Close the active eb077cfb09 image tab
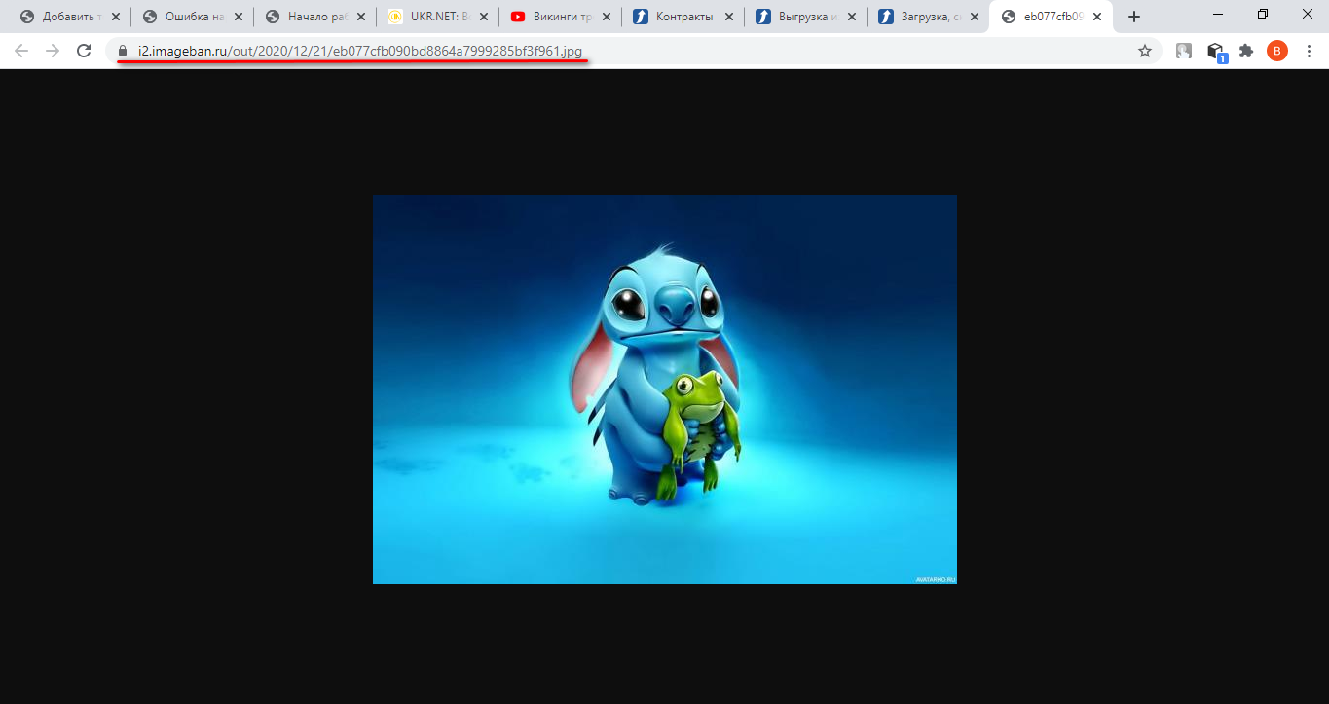This screenshot has width=1329, height=704. coord(1097,17)
